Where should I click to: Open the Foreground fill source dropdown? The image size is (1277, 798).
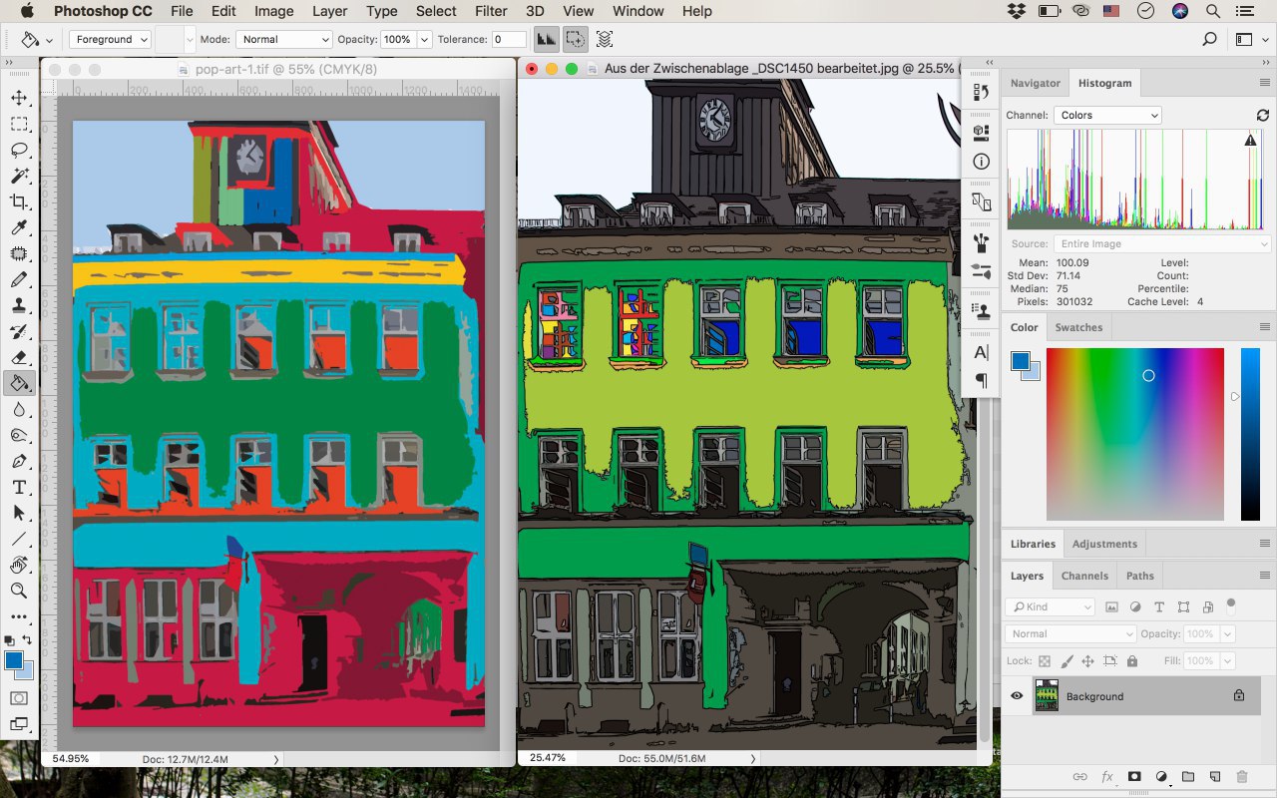coord(110,40)
